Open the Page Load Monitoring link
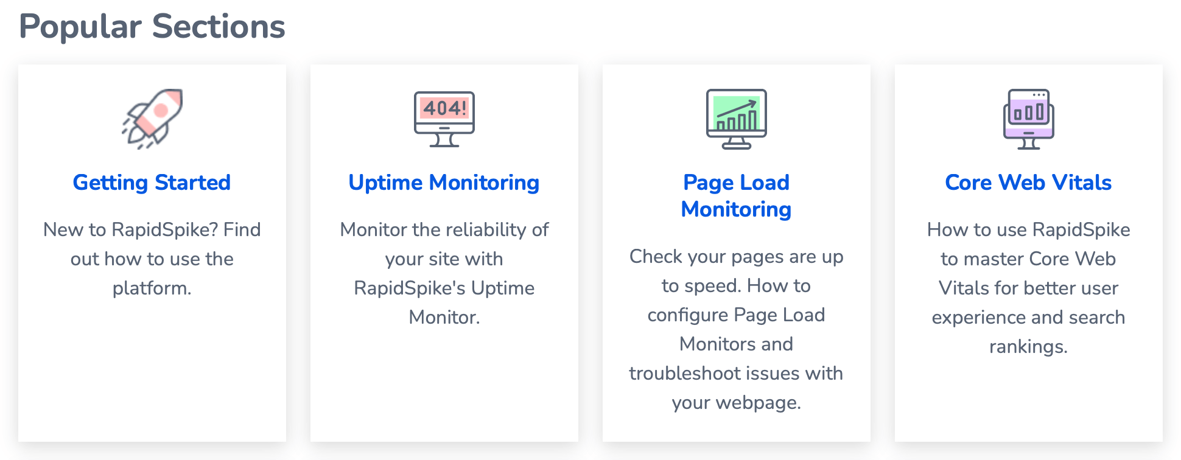 pyautogui.click(x=736, y=196)
